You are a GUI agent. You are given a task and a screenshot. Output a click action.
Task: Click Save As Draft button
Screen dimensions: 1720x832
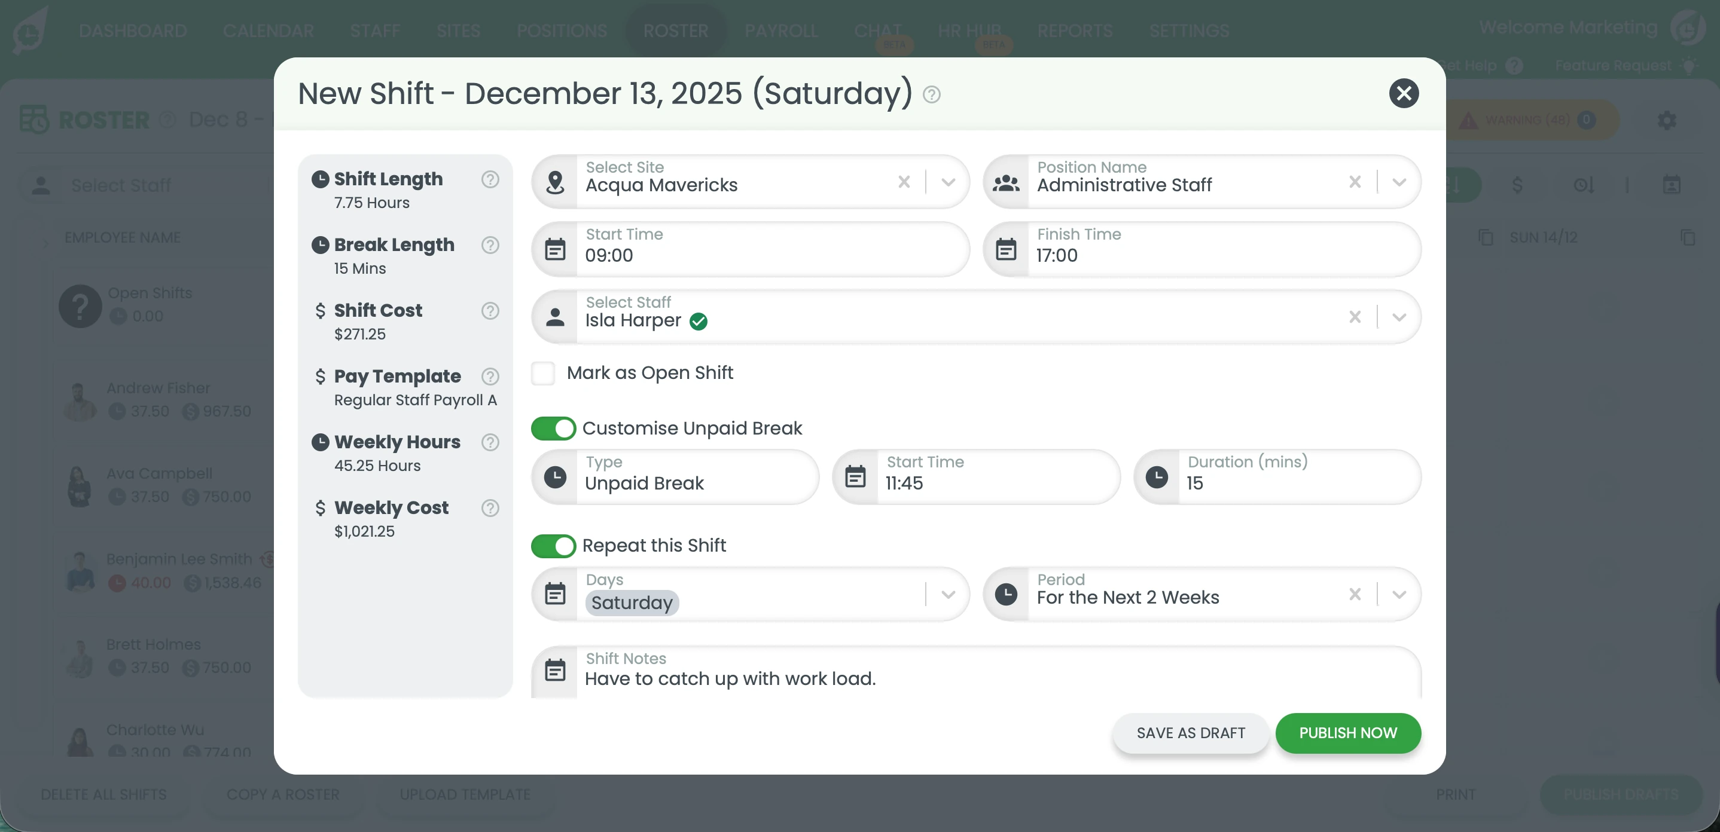tap(1191, 733)
